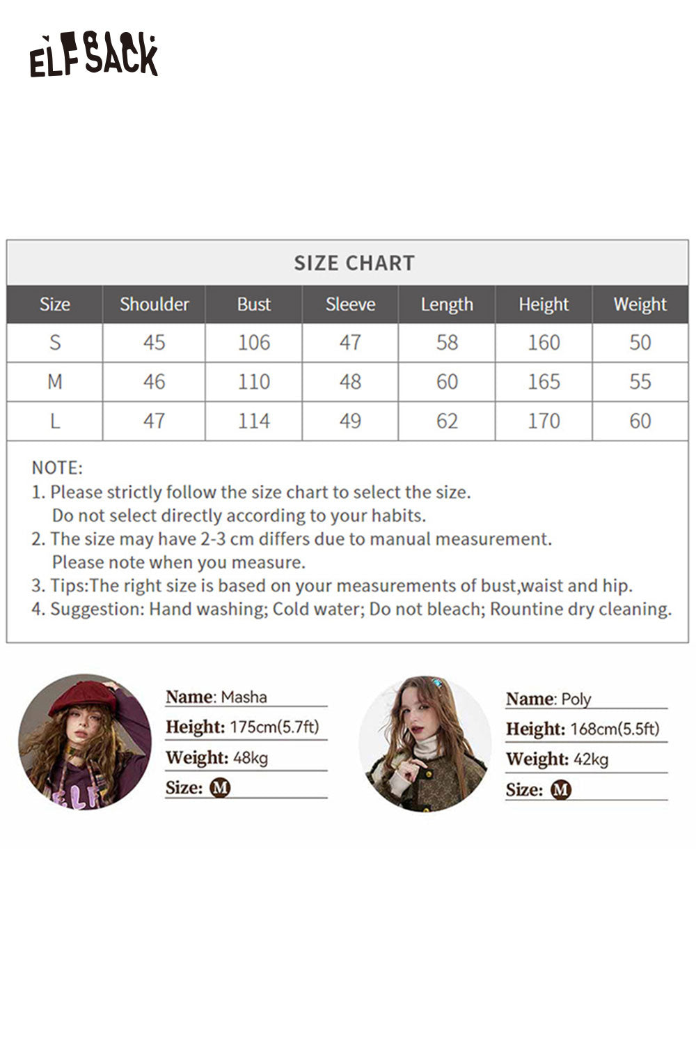Select the Length column header
696x1045 pixels.
coord(447,304)
